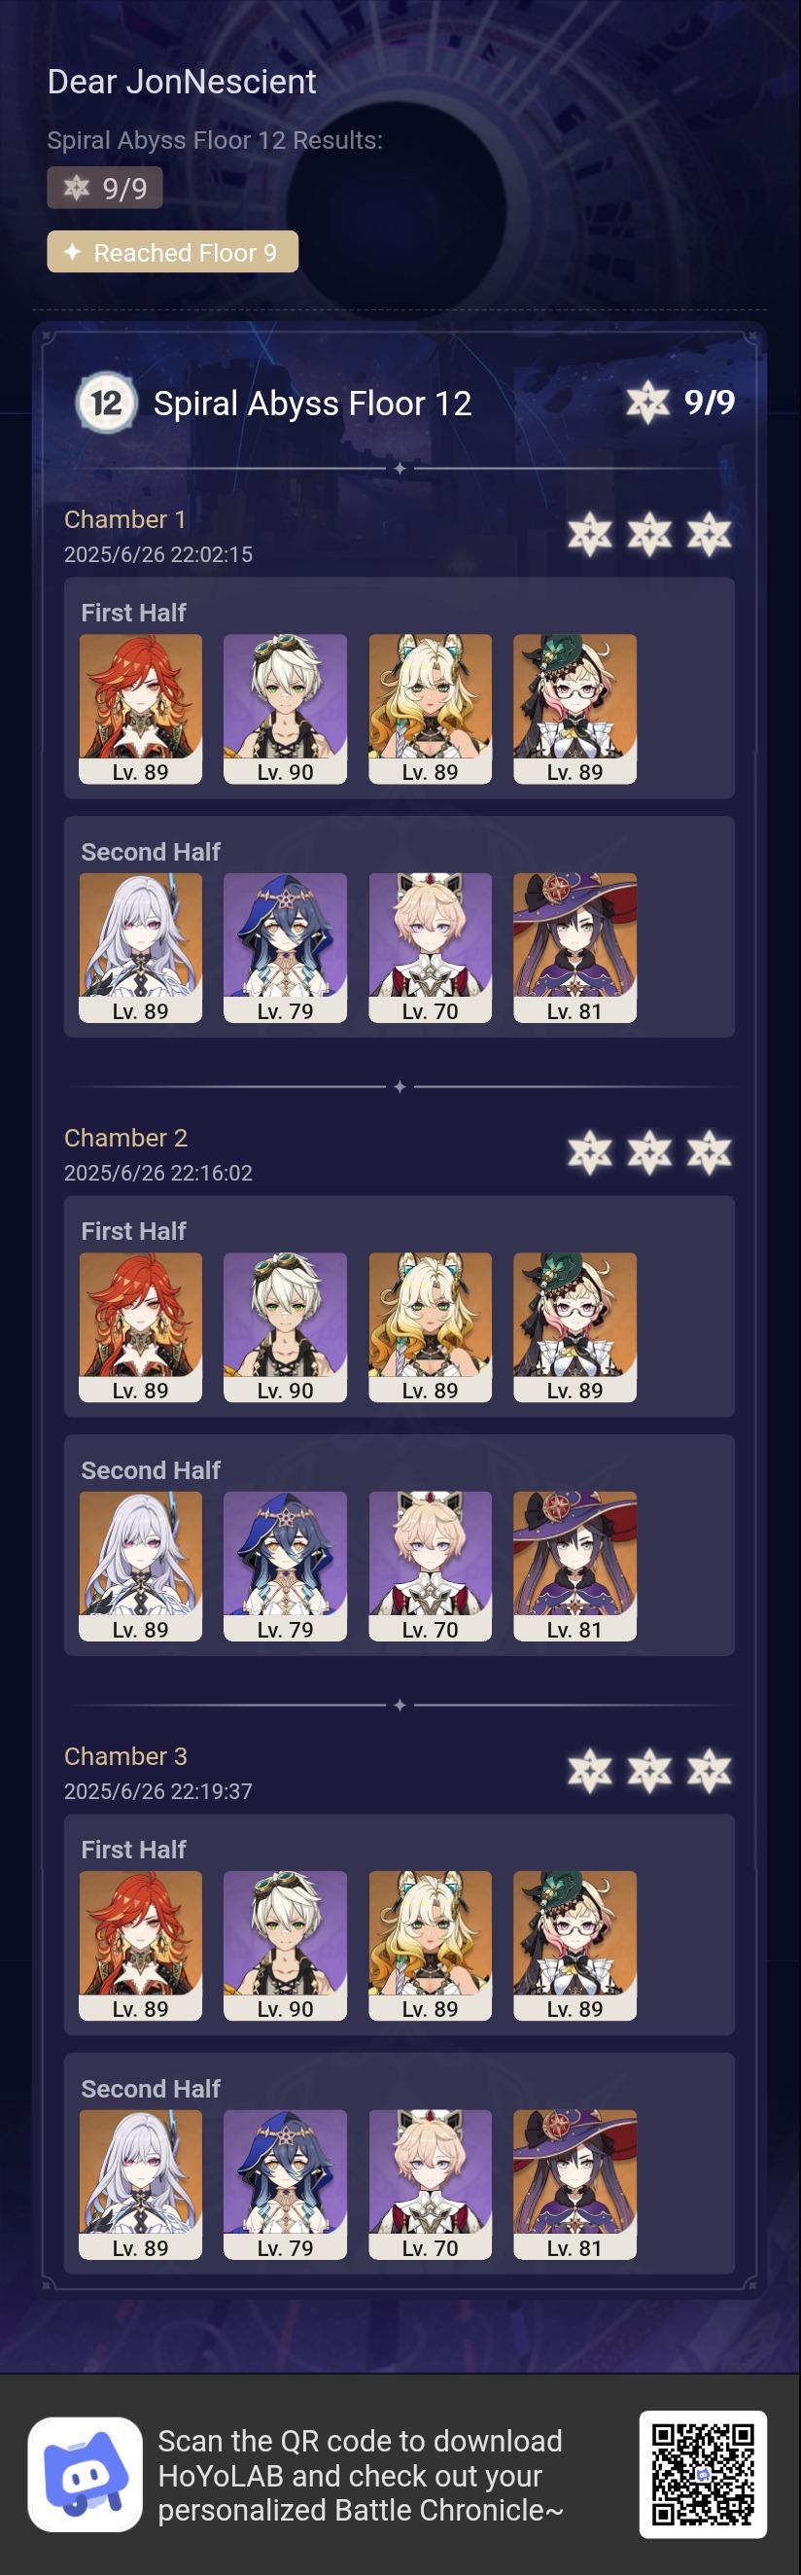Click the small 9/9 star badge under results
This screenshot has width=801, height=2575.
click(105, 188)
